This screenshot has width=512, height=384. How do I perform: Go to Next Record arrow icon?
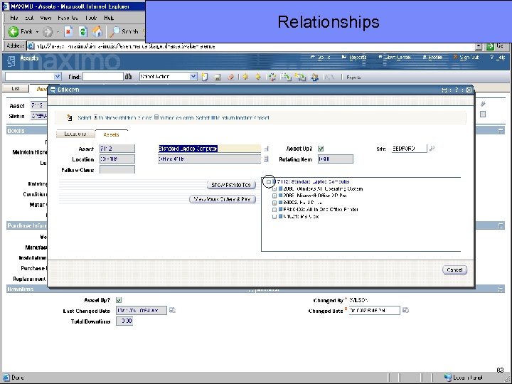[258, 77]
